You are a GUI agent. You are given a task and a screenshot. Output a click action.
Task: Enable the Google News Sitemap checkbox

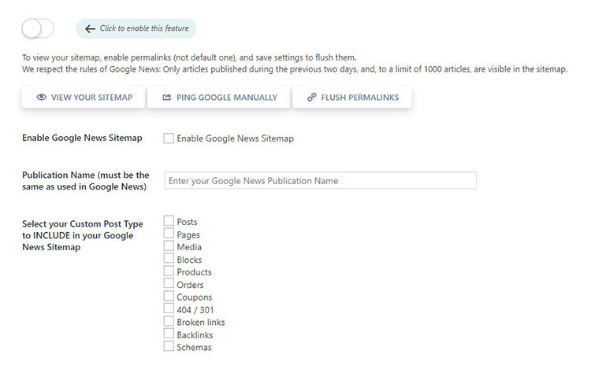coord(169,138)
